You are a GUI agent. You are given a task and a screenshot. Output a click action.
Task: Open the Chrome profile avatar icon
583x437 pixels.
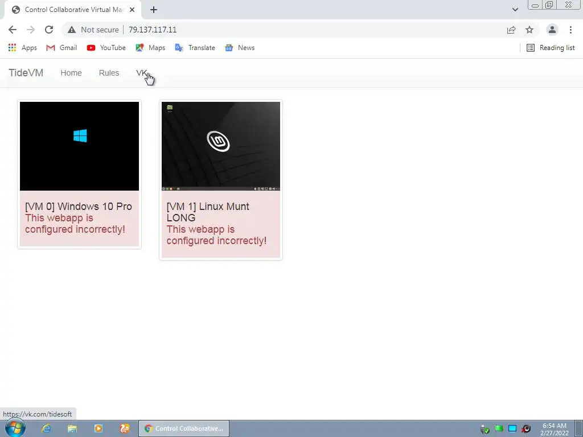[x=552, y=30]
